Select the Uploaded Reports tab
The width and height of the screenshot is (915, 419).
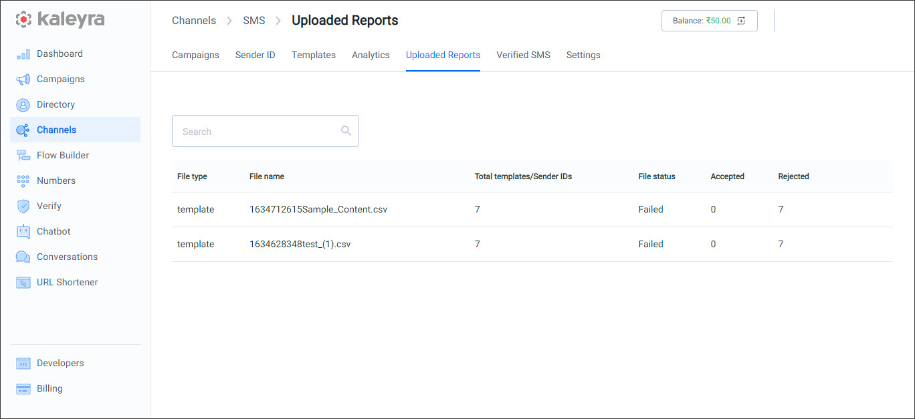[x=443, y=55]
